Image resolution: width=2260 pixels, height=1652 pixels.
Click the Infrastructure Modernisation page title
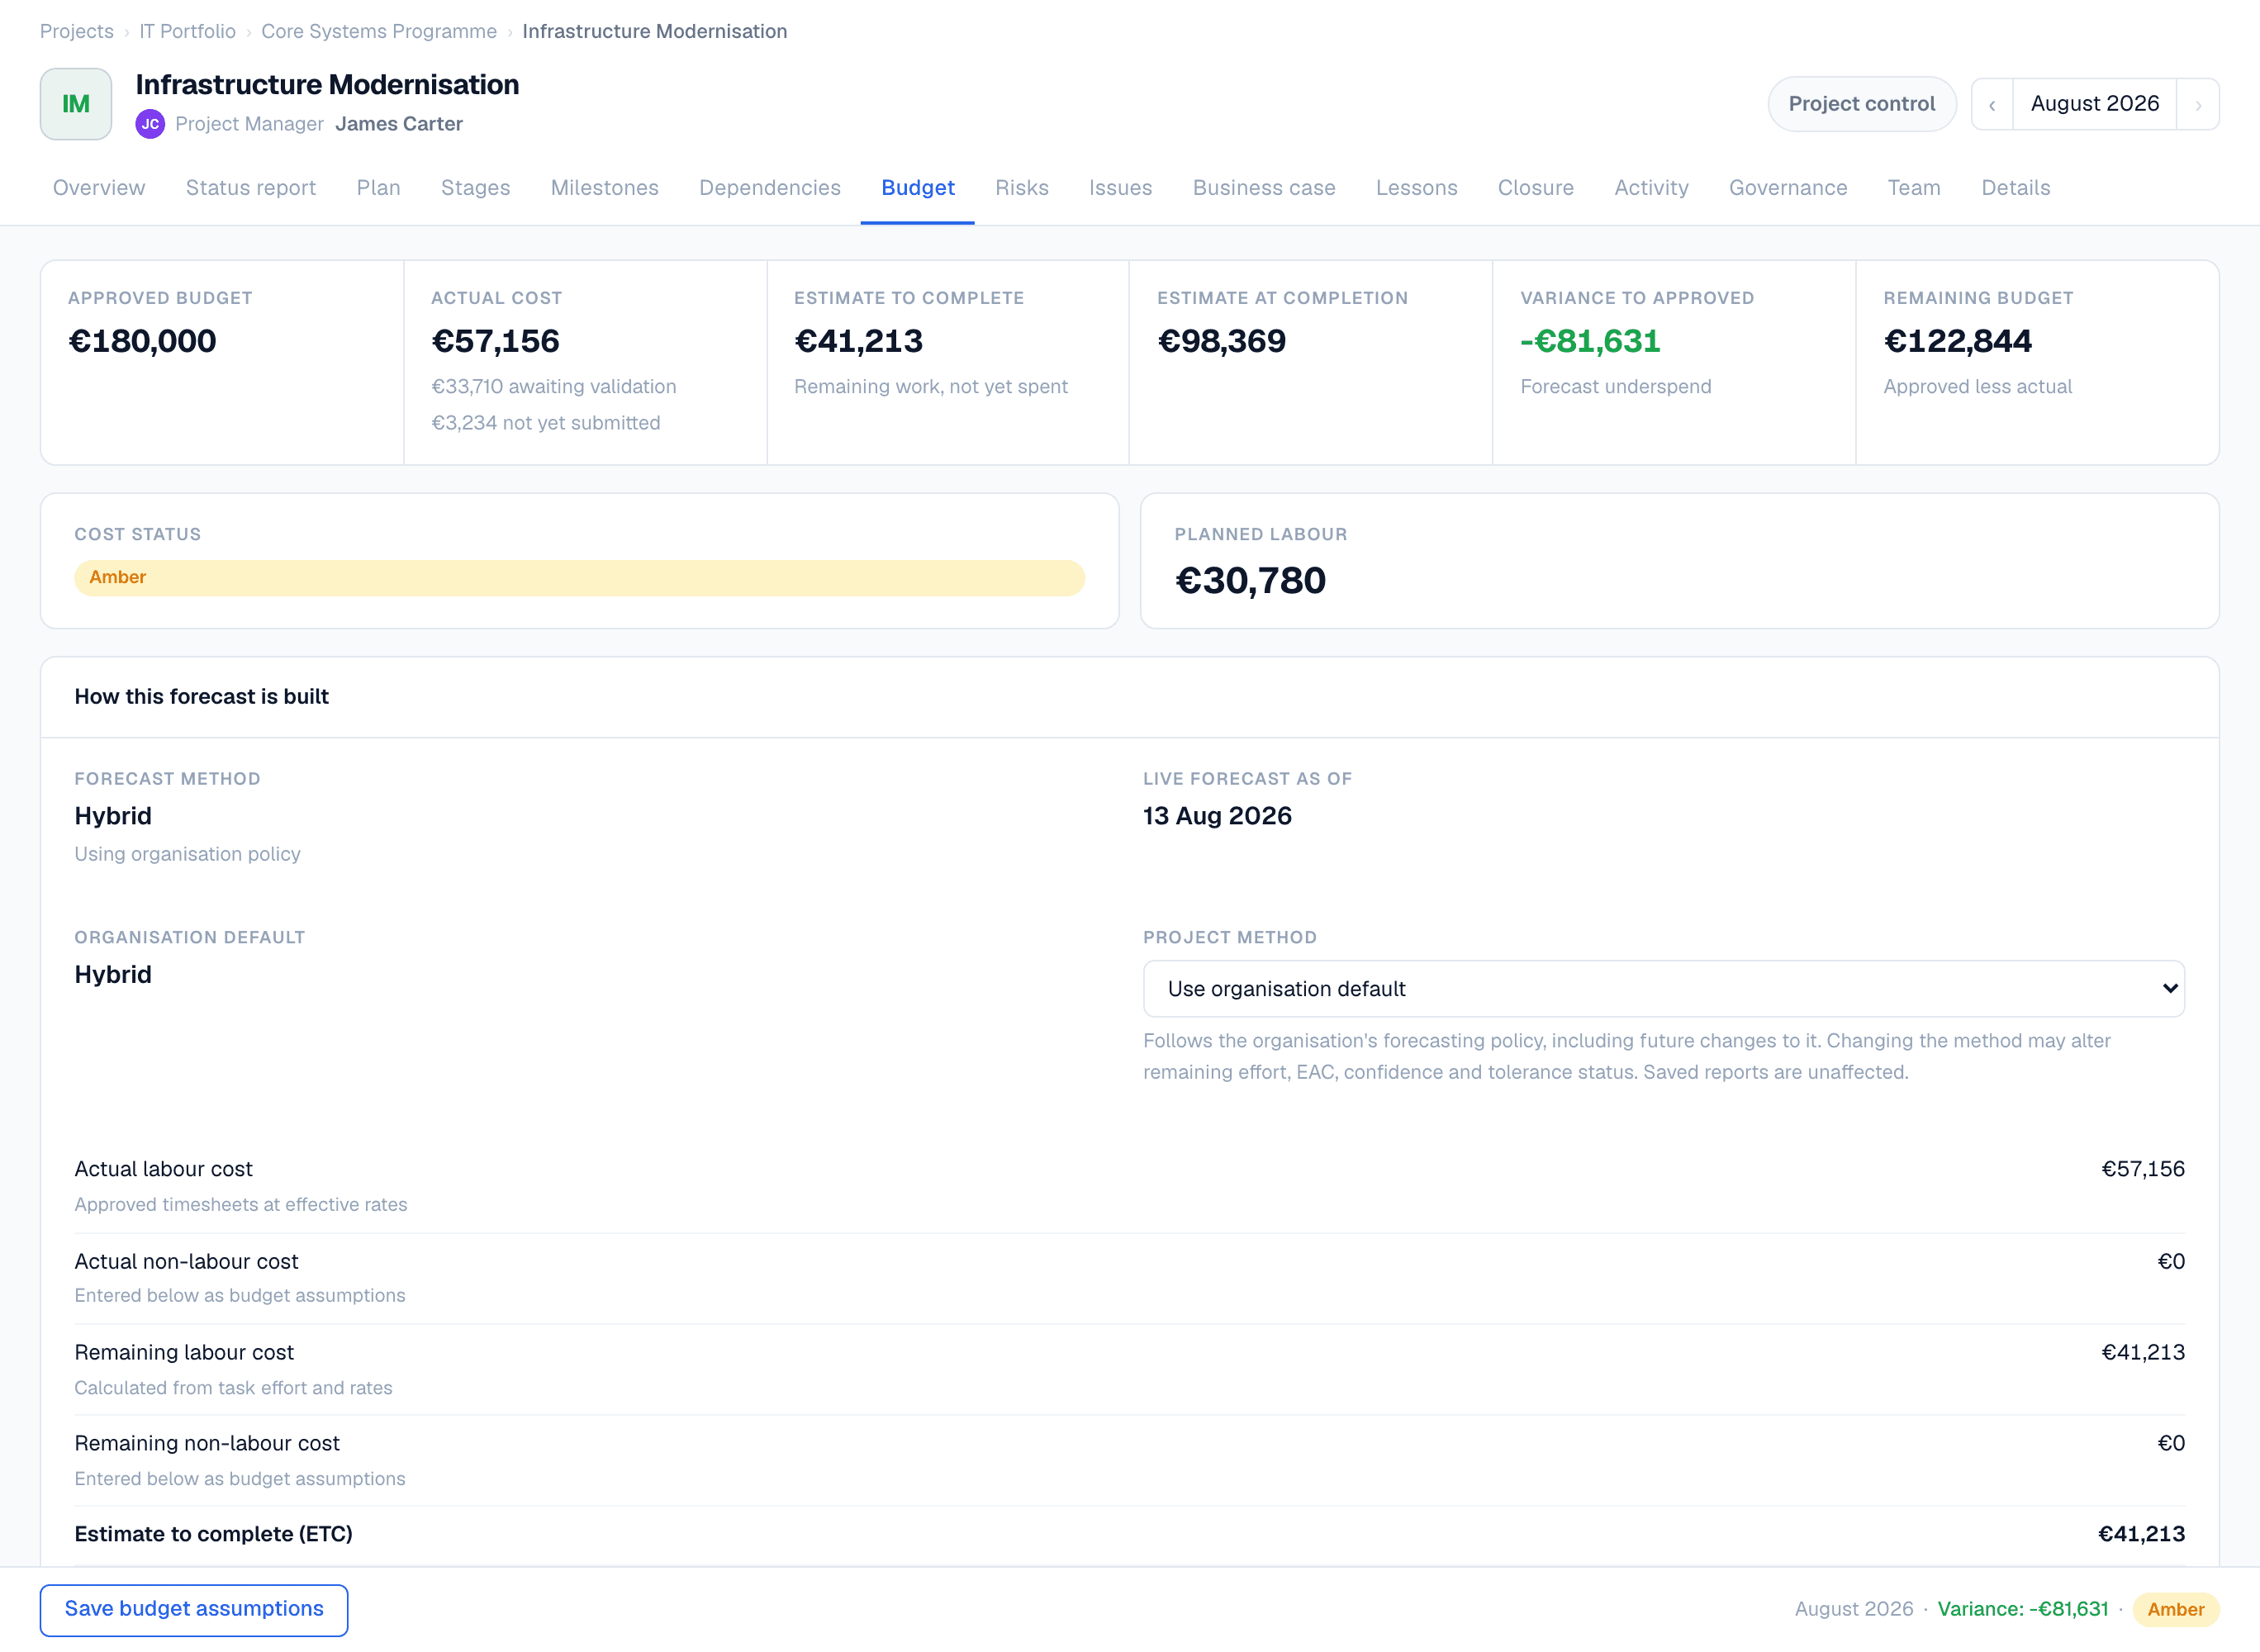327,85
